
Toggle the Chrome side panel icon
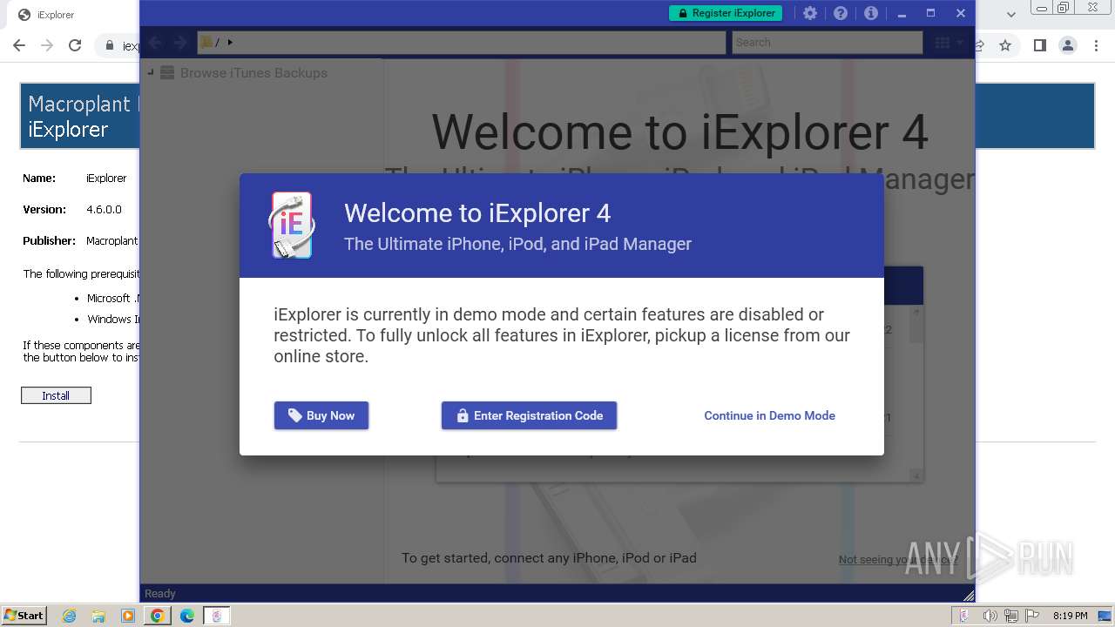(1039, 45)
